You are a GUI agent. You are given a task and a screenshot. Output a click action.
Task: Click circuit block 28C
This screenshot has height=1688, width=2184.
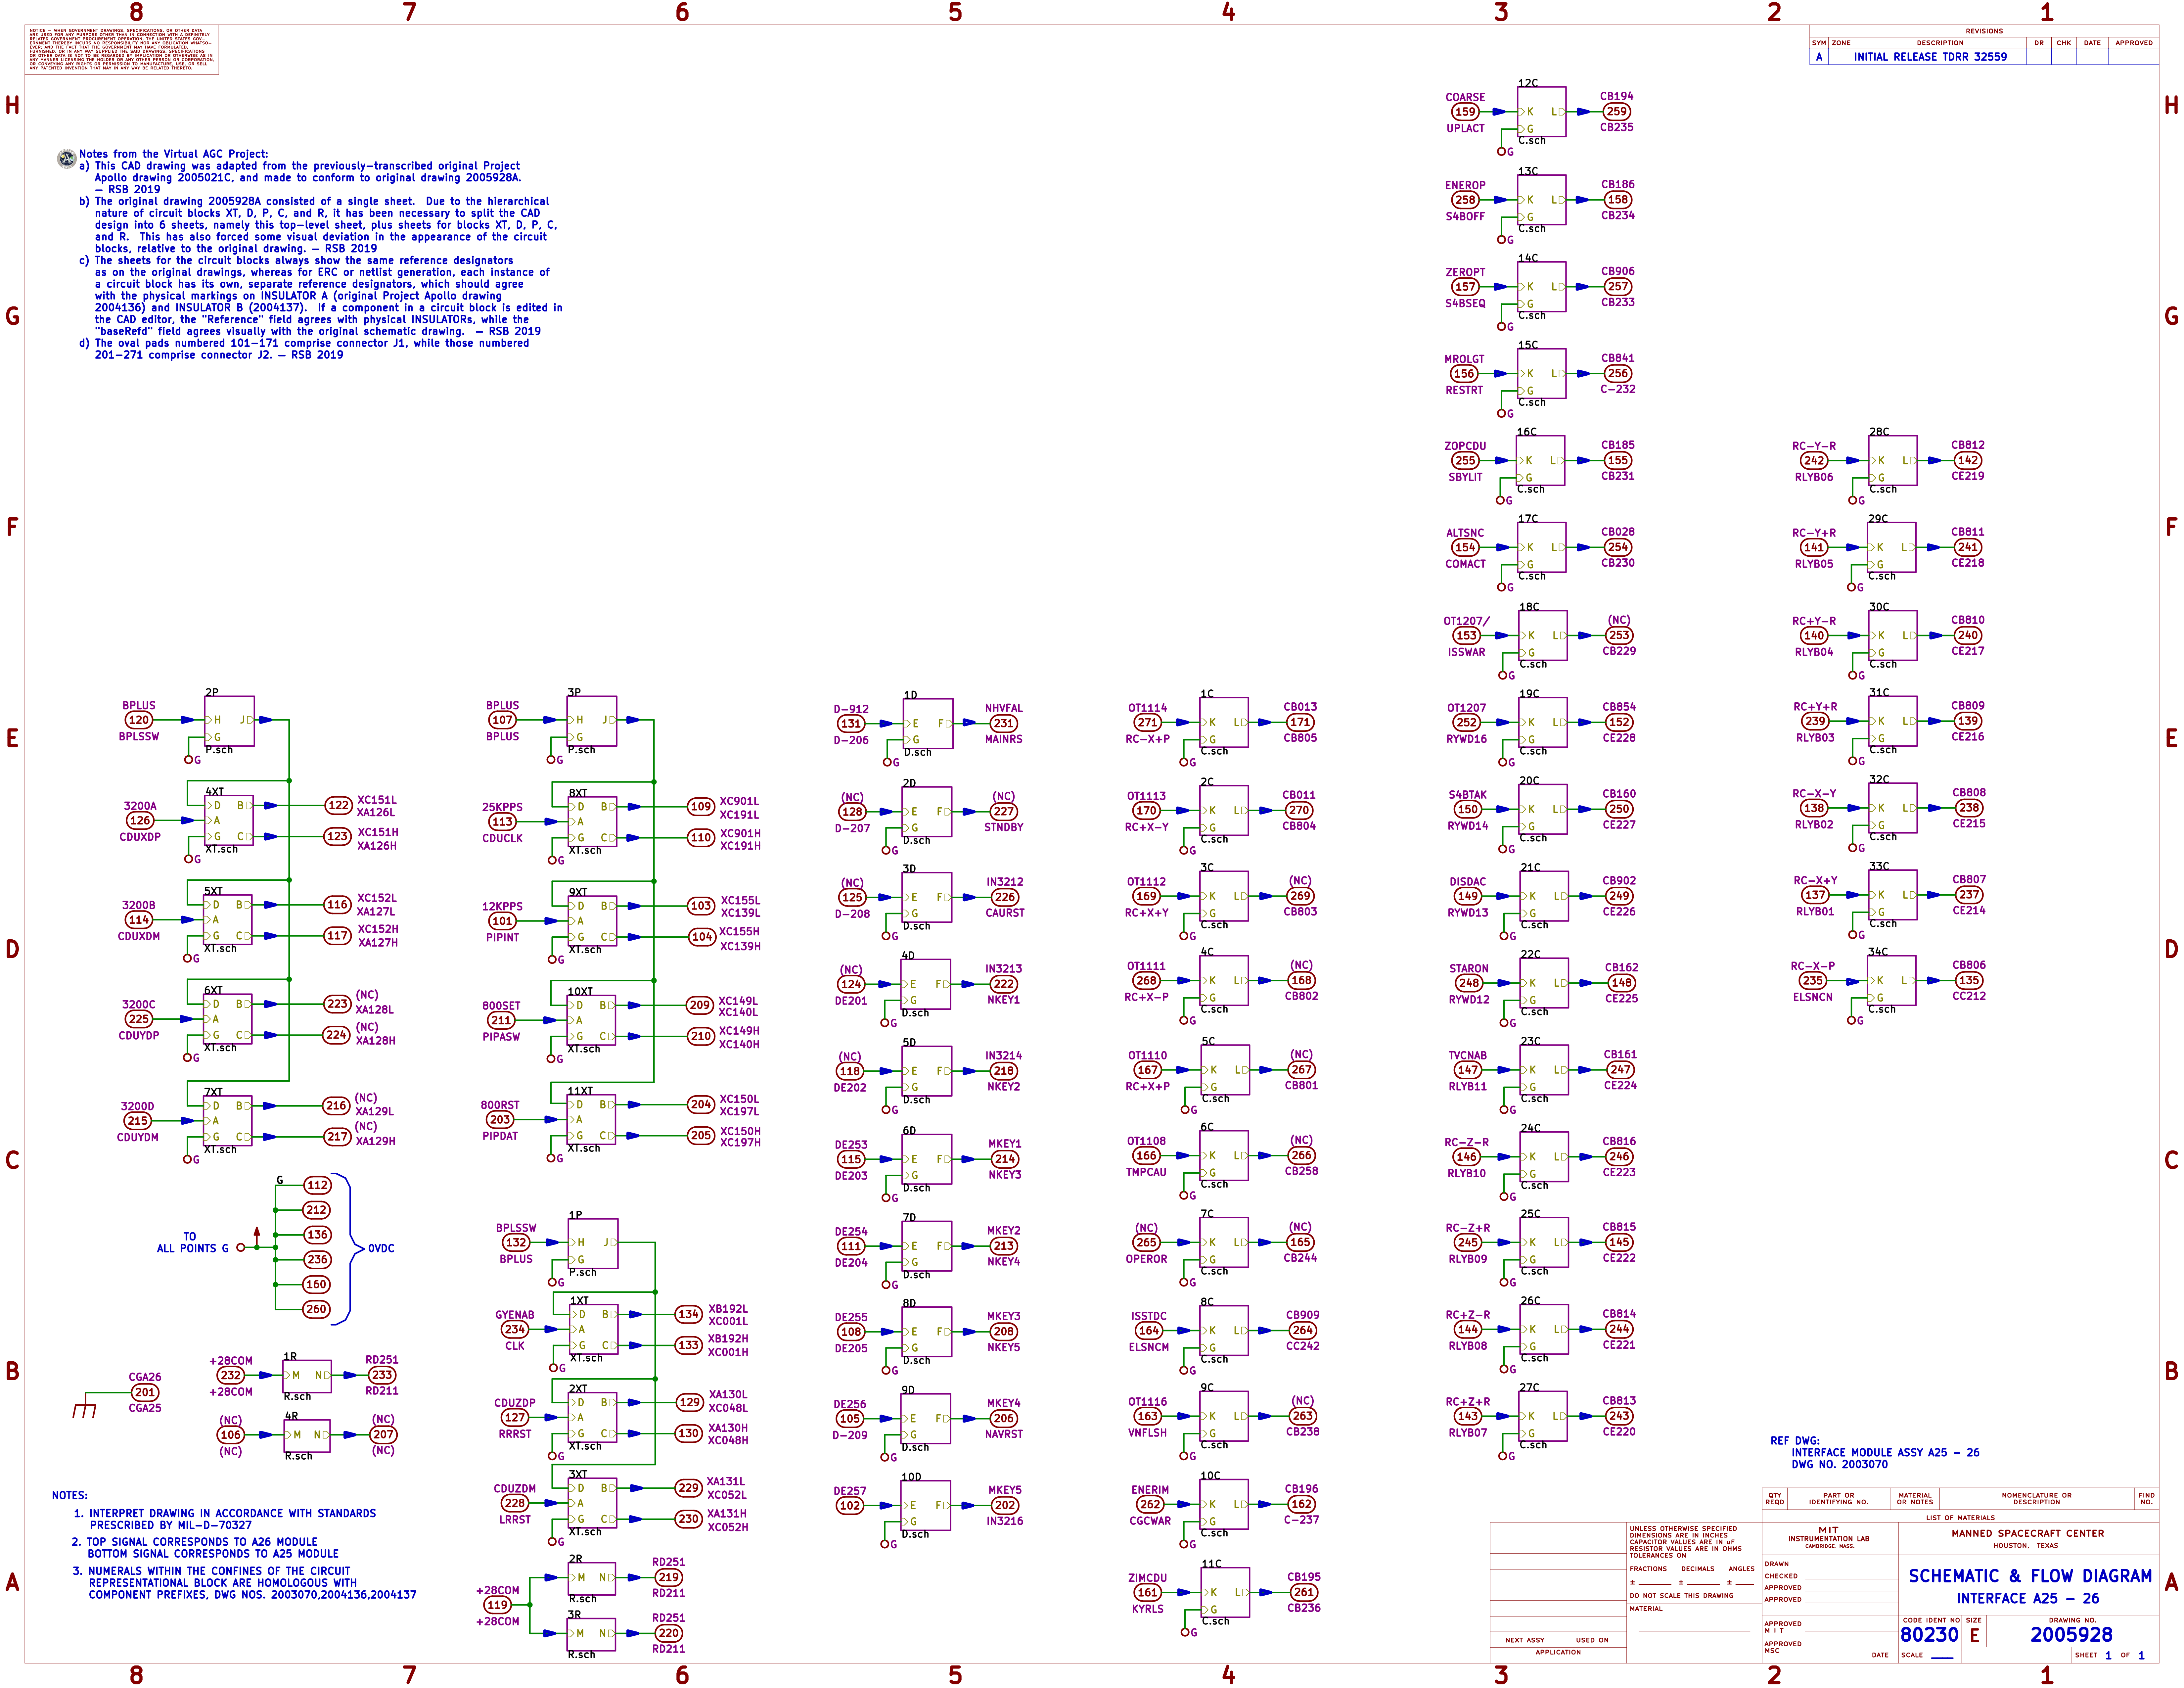pyautogui.click(x=1893, y=461)
